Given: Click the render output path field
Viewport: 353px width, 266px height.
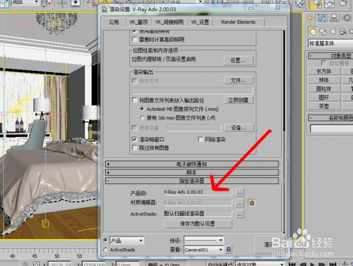Looking at the screenshot, I should coord(192,90).
